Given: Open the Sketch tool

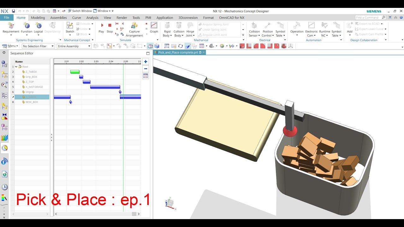Looking at the screenshot, I should coord(70,26).
